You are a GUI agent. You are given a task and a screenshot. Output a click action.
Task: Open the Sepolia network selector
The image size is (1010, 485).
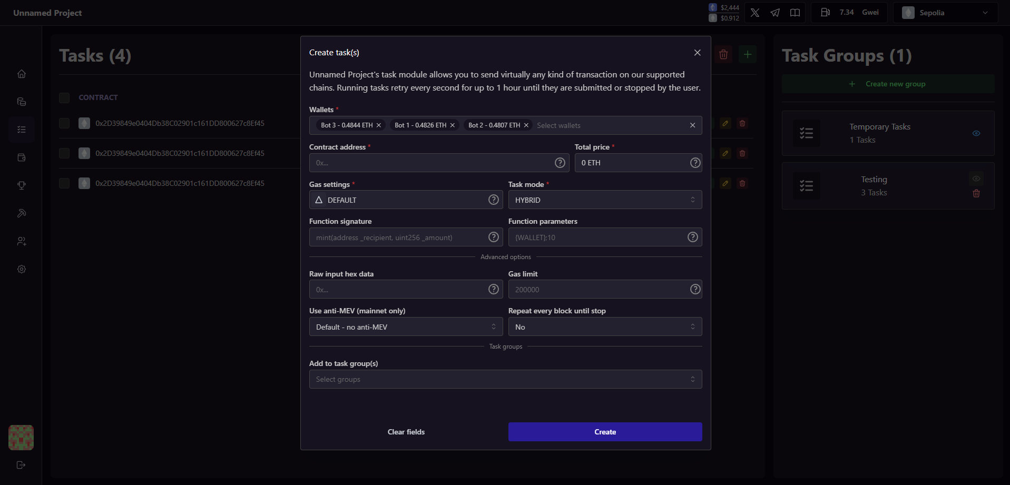point(945,13)
